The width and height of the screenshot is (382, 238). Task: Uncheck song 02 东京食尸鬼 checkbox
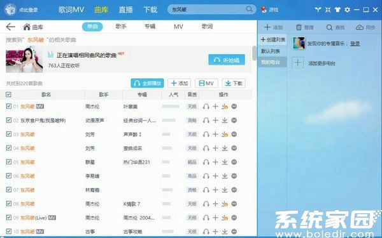(9, 120)
